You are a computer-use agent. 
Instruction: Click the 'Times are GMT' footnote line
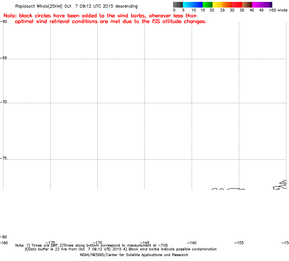pyautogui.click(x=92, y=245)
